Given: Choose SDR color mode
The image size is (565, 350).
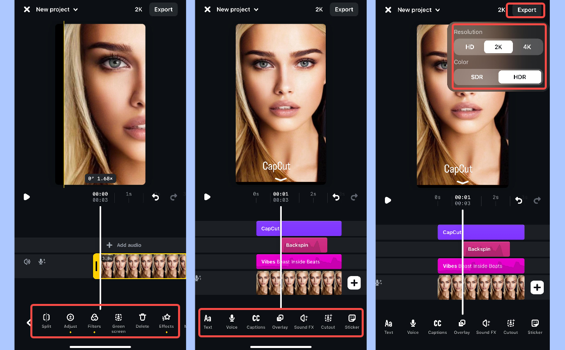Looking at the screenshot, I should point(476,77).
